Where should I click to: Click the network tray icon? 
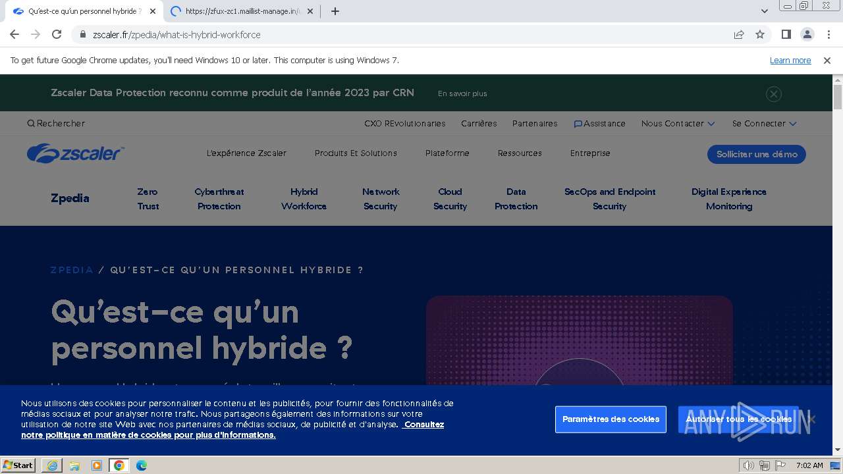tap(765, 465)
